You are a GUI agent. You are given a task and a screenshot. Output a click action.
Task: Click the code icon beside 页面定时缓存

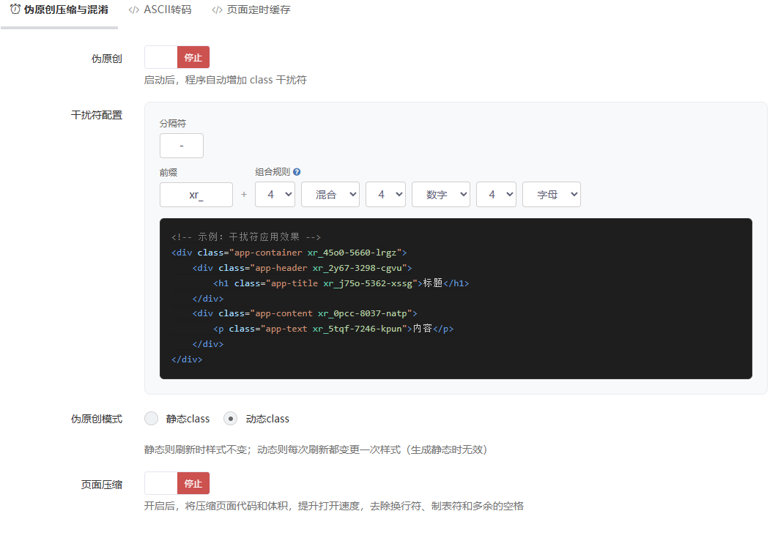click(217, 10)
